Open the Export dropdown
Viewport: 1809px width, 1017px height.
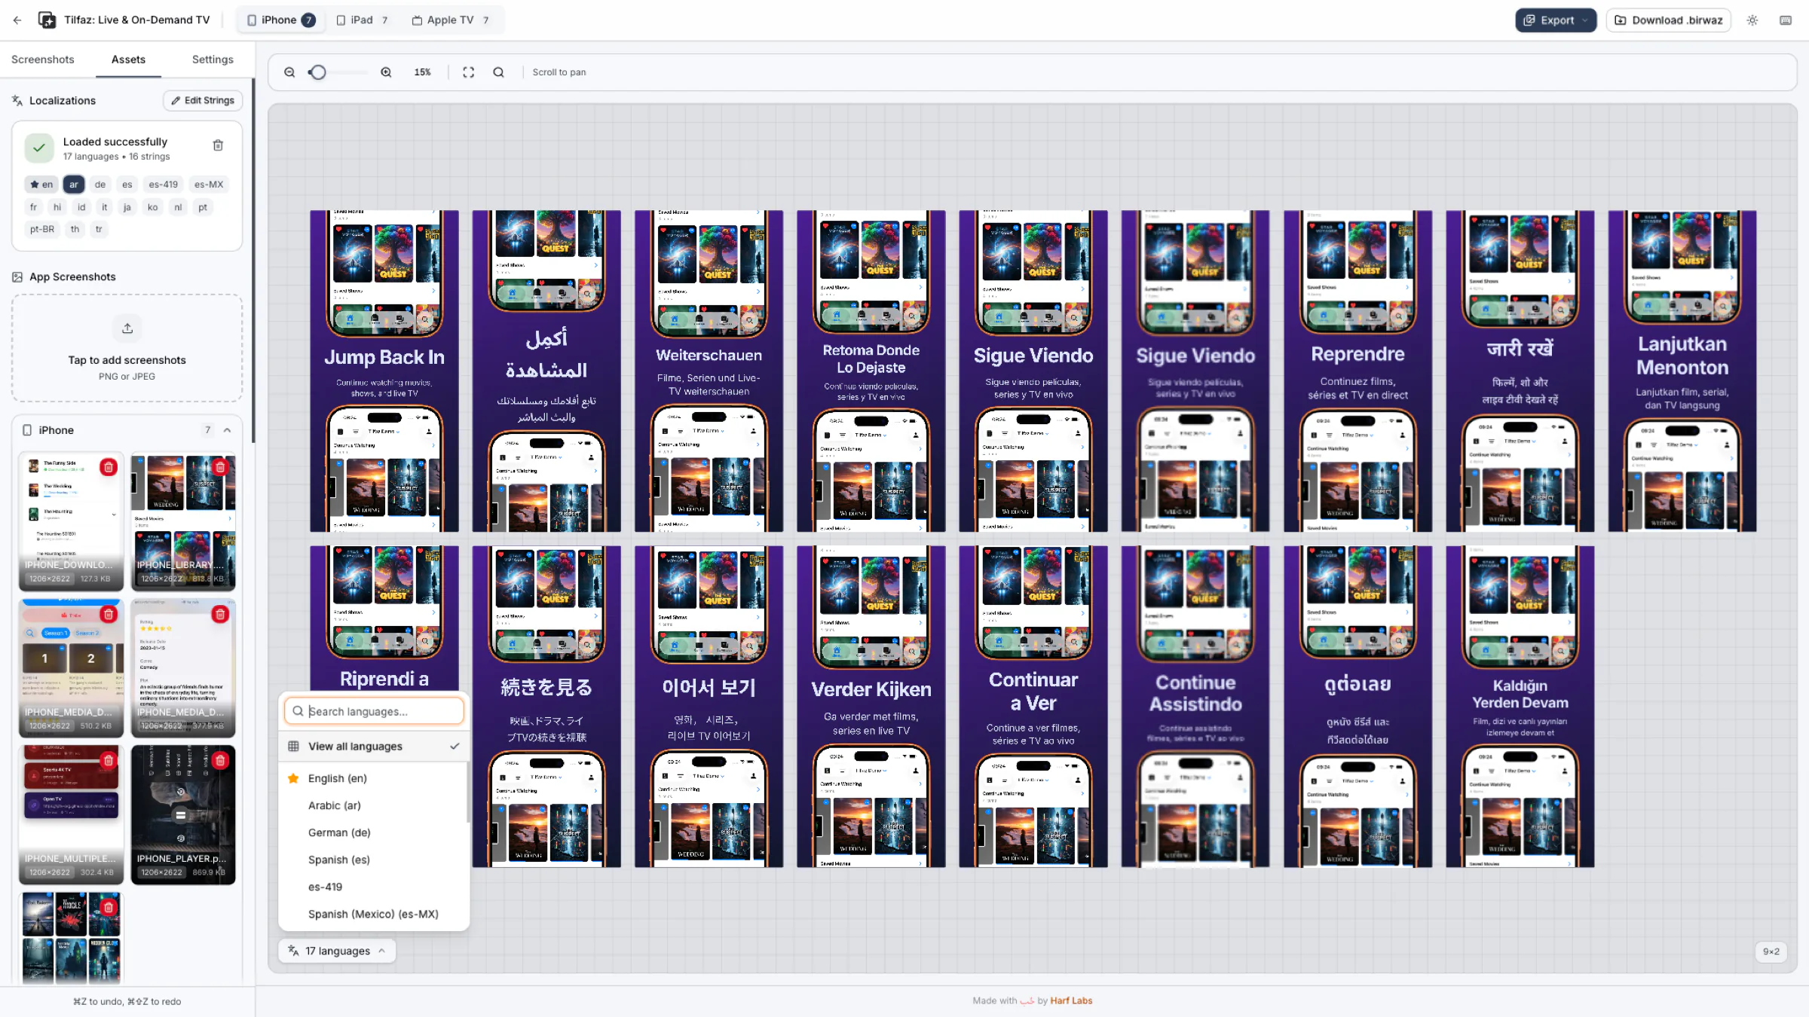click(1556, 20)
